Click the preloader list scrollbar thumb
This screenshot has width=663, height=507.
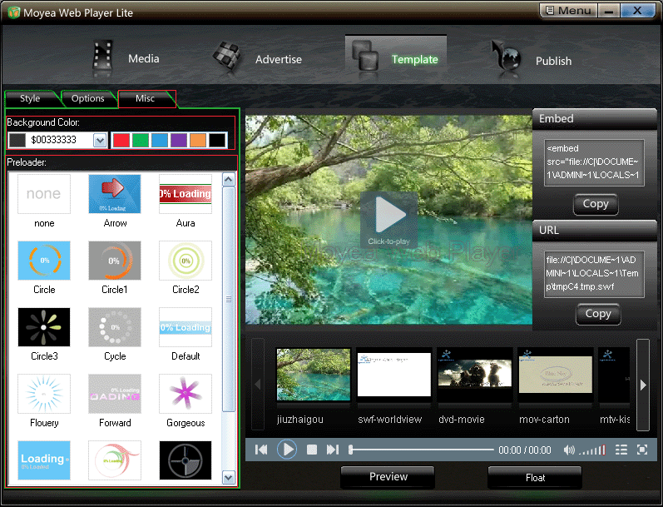pos(228,299)
